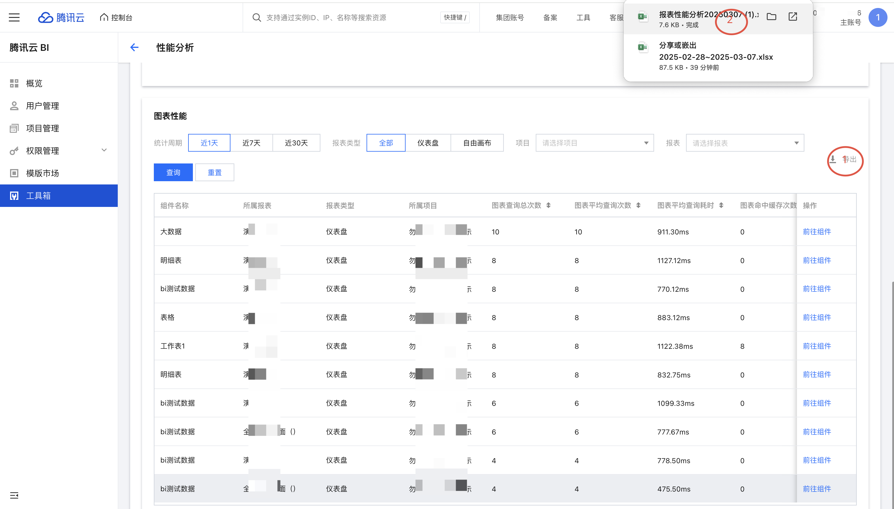Select 近30天 statistics period
894x509 pixels.
click(296, 143)
